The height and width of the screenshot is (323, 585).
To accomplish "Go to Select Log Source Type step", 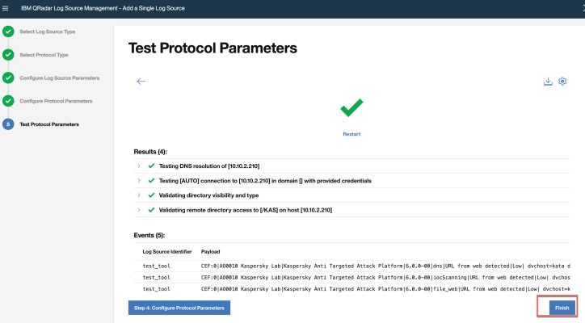I will [48, 31].
